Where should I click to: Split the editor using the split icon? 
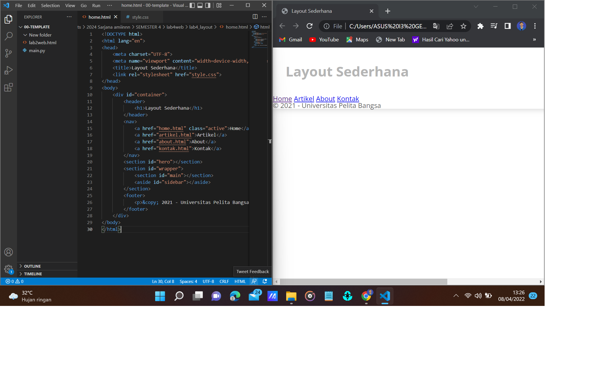(x=254, y=17)
